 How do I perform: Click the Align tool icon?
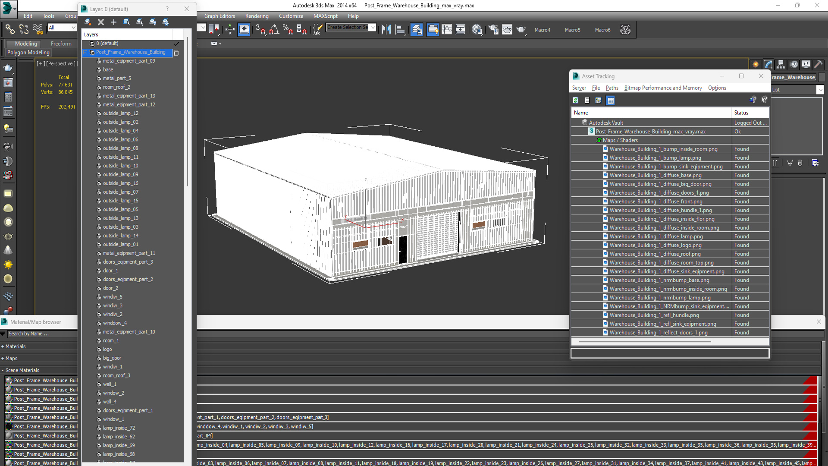(400, 29)
